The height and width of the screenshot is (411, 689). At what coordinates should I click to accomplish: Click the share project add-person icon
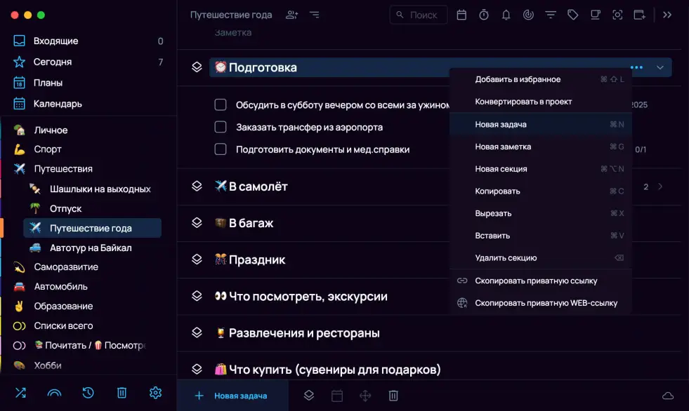click(x=291, y=15)
